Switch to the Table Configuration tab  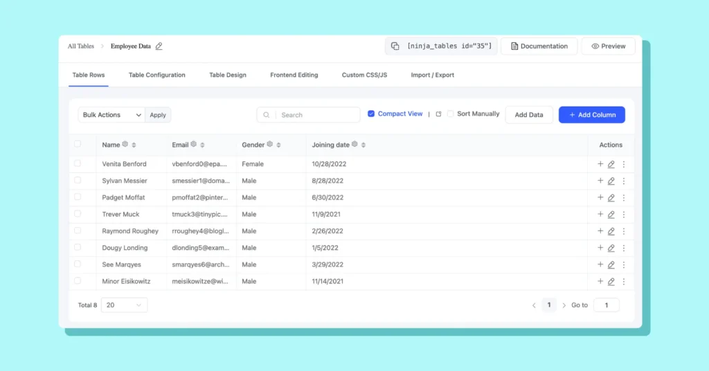pos(157,75)
